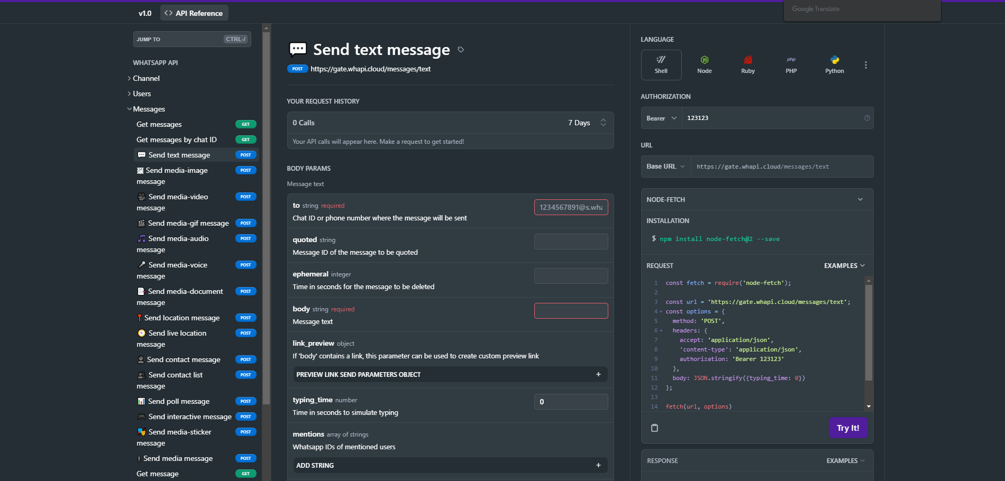Click the v1.0 version label
Viewport: 1005px width, 481px height.
(145, 13)
